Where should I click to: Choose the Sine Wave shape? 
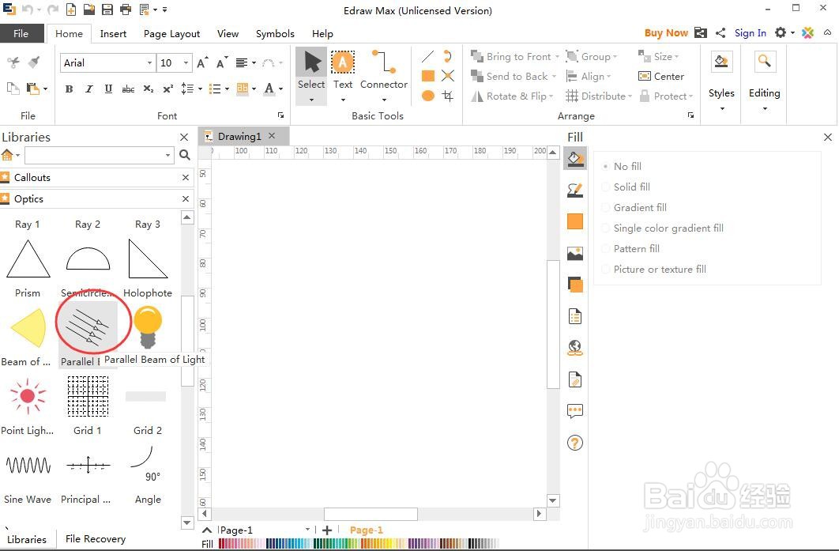point(28,465)
